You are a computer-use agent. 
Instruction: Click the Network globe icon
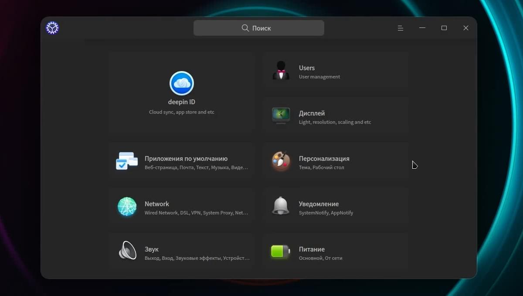pos(127,207)
